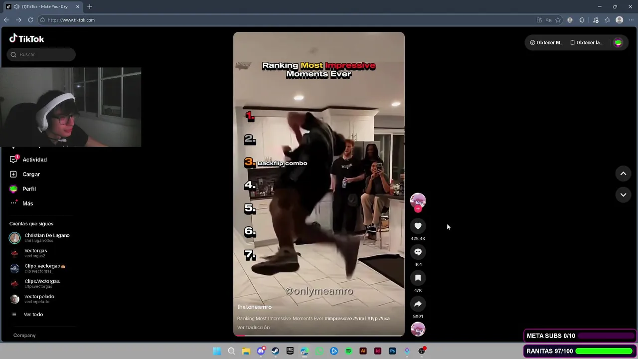Click the Obtener M... button
Viewport: 638px width, 359px height.
point(546,42)
